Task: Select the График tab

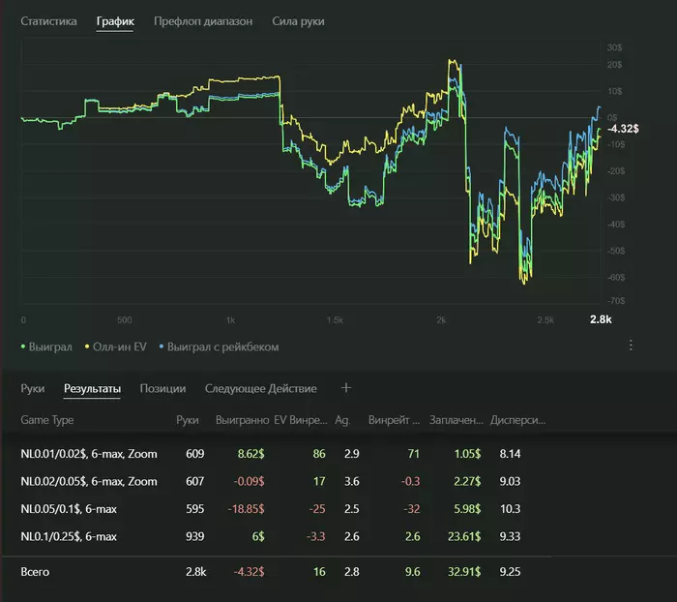Action: click(115, 20)
